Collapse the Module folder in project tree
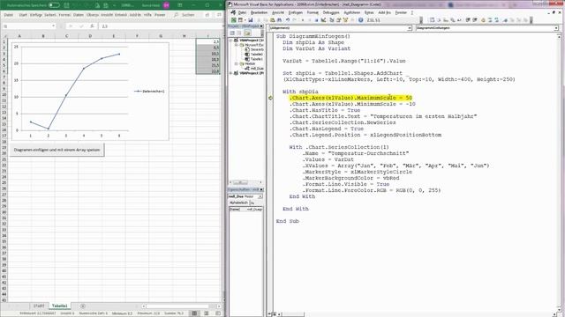The height and width of the screenshot is (317, 565). click(237, 63)
